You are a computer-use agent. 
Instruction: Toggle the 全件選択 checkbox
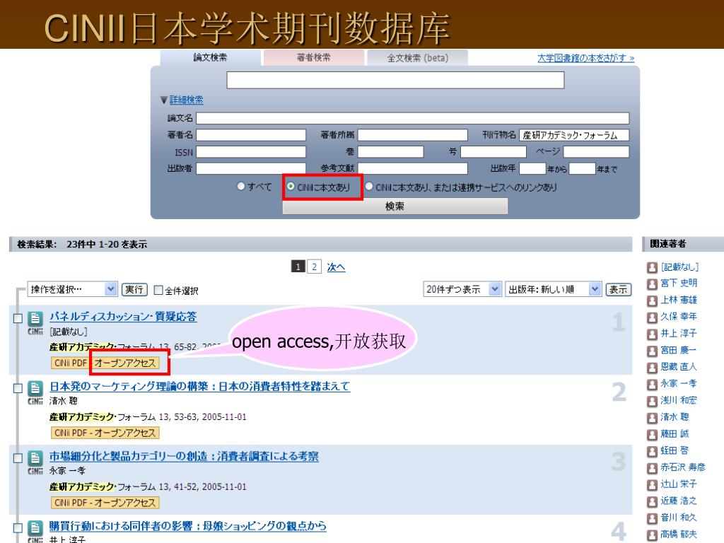coord(158,290)
